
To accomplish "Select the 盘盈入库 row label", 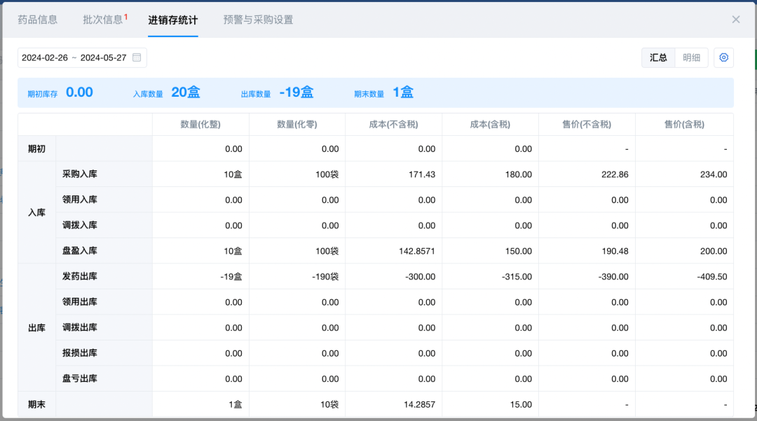I will click(80, 251).
